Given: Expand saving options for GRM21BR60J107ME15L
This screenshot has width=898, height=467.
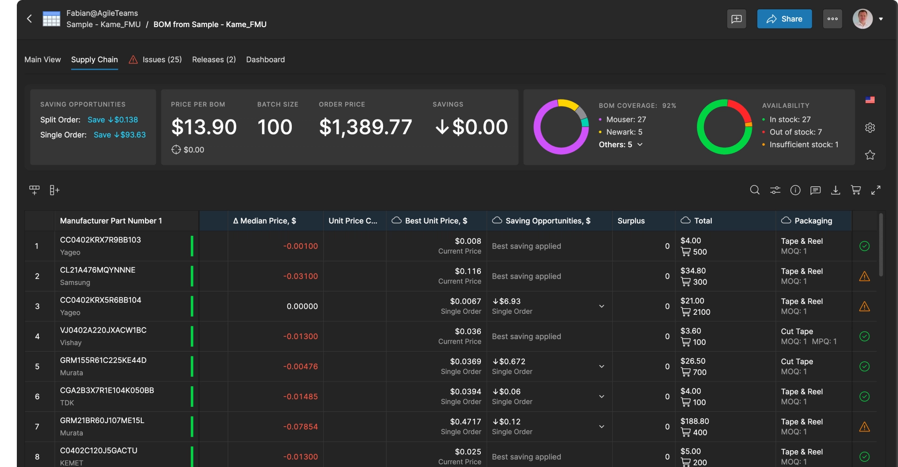Looking at the screenshot, I should coord(602,427).
